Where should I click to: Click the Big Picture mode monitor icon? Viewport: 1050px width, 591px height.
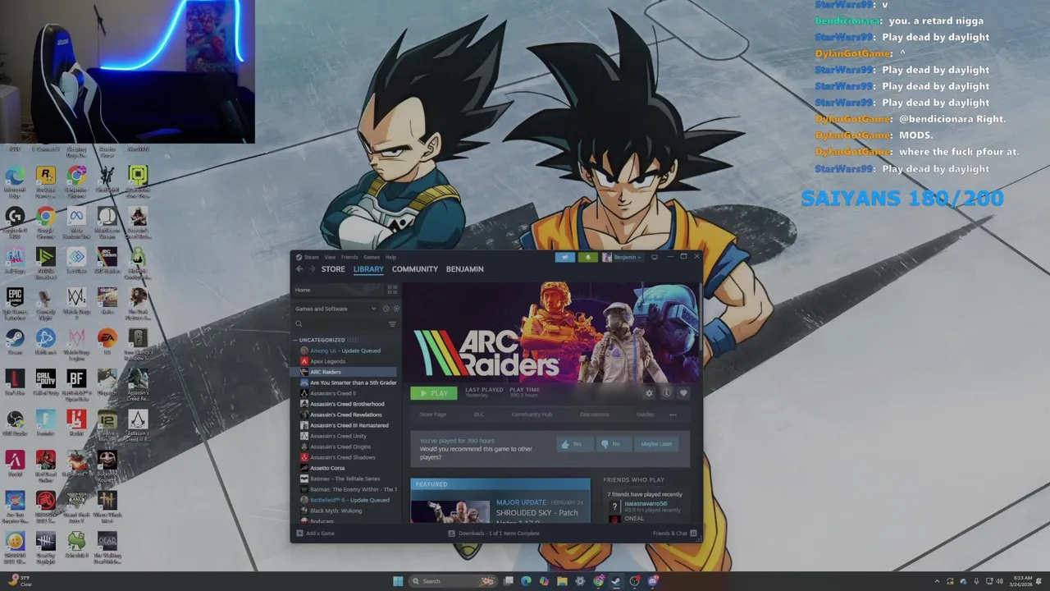(x=654, y=257)
